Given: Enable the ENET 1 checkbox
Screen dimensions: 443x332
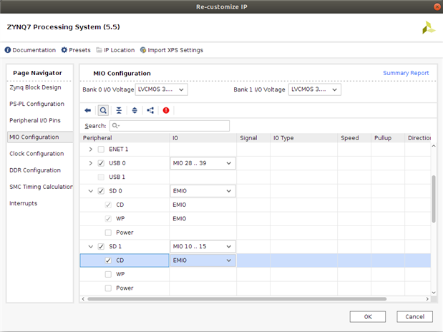Looking at the screenshot, I should tap(101, 150).
